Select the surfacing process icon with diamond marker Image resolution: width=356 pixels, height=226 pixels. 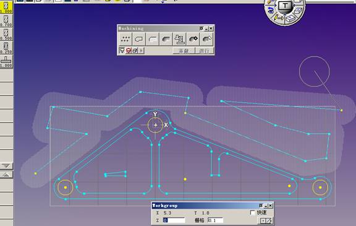click(193, 39)
